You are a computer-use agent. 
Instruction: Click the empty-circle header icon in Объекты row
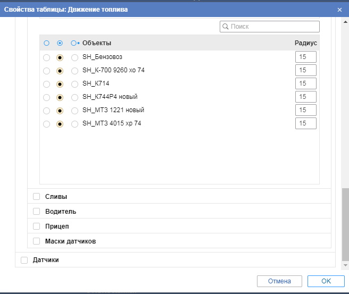pos(47,43)
